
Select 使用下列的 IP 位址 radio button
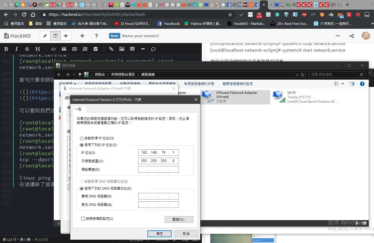click(x=82, y=145)
